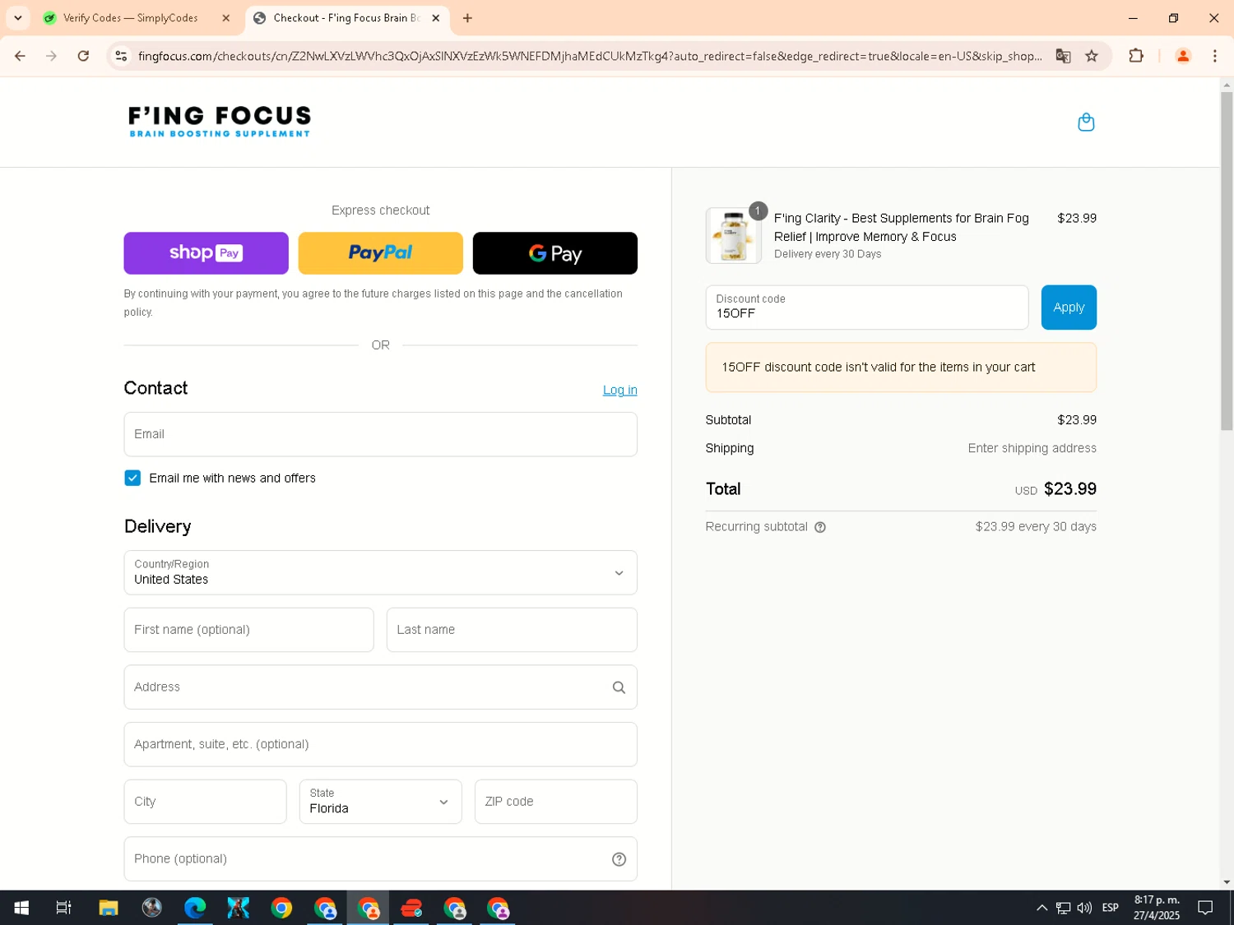Open the Extensions puzzle icon
The height and width of the screenshot is (925, 1234).
point(1136,56)
